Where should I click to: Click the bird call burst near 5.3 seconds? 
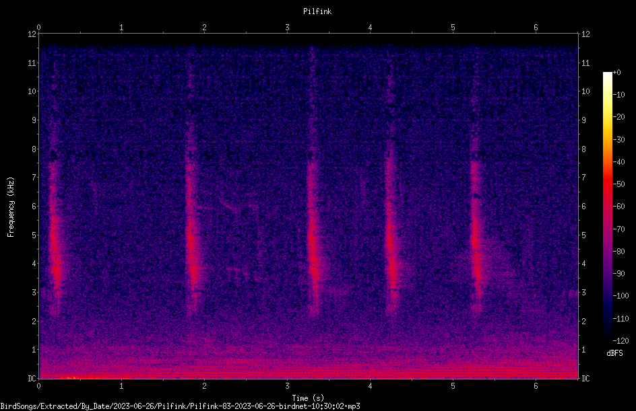476,239
